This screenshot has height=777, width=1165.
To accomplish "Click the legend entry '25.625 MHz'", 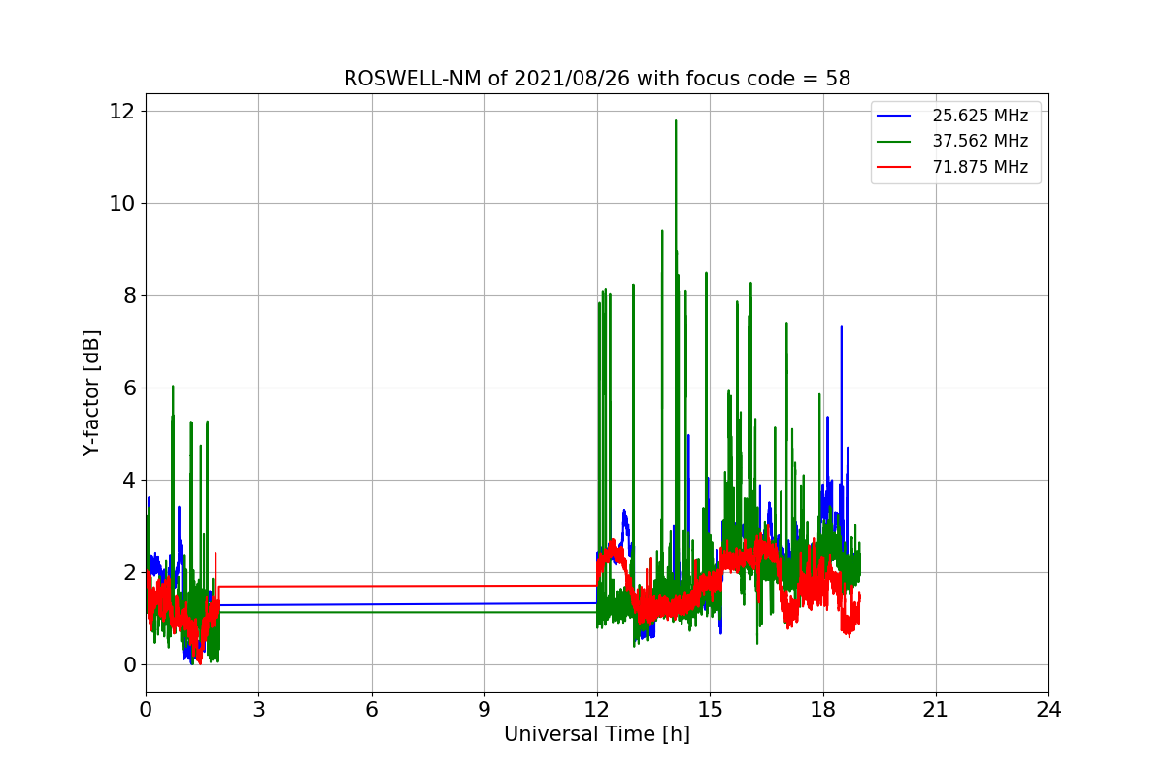I will click(x=980, y=116).
